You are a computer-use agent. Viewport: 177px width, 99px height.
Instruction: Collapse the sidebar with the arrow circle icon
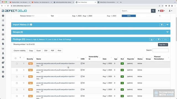pyautogui.click(x=3, y=76)
